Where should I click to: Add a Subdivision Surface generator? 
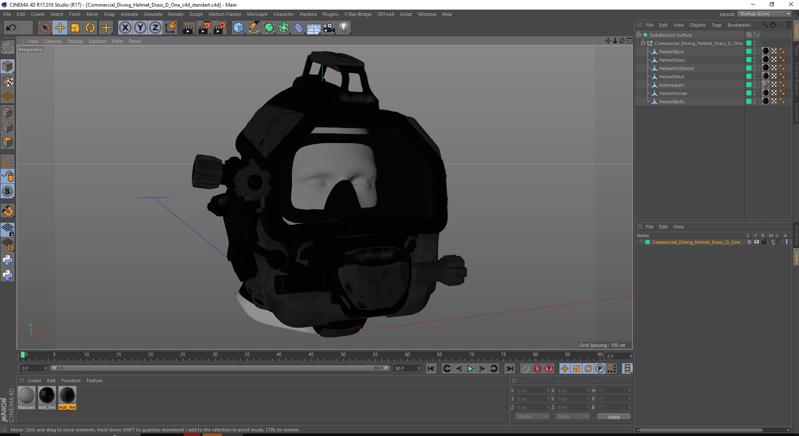coord(269,28)
